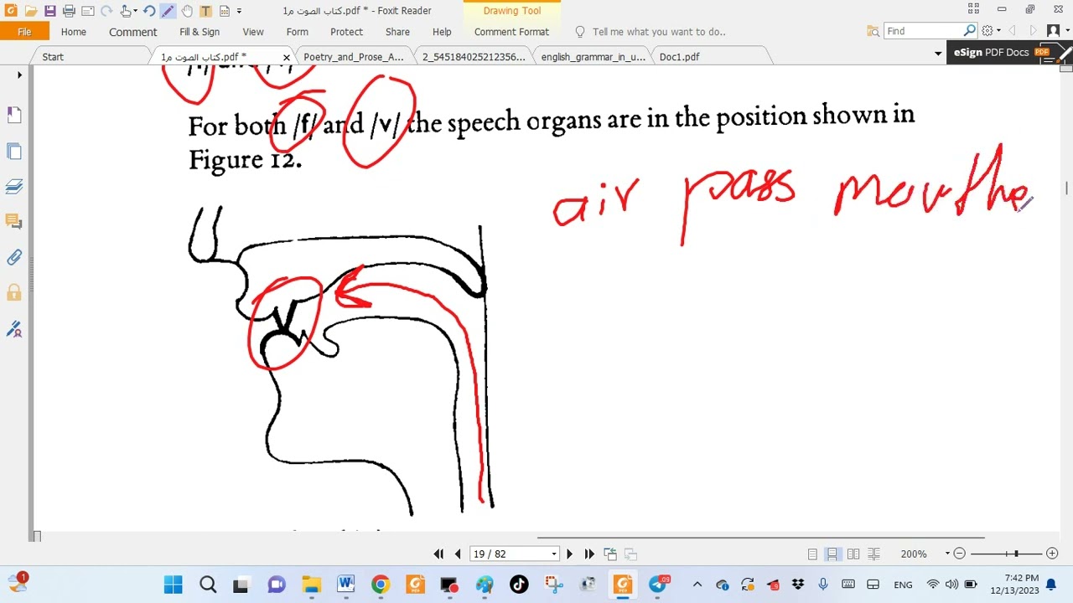The width and height of the screenshot is (1073, 603).
Task: Switch to the english_grammar_in_u... document tab
Action: pyautogui.click(x=593, y=57)
